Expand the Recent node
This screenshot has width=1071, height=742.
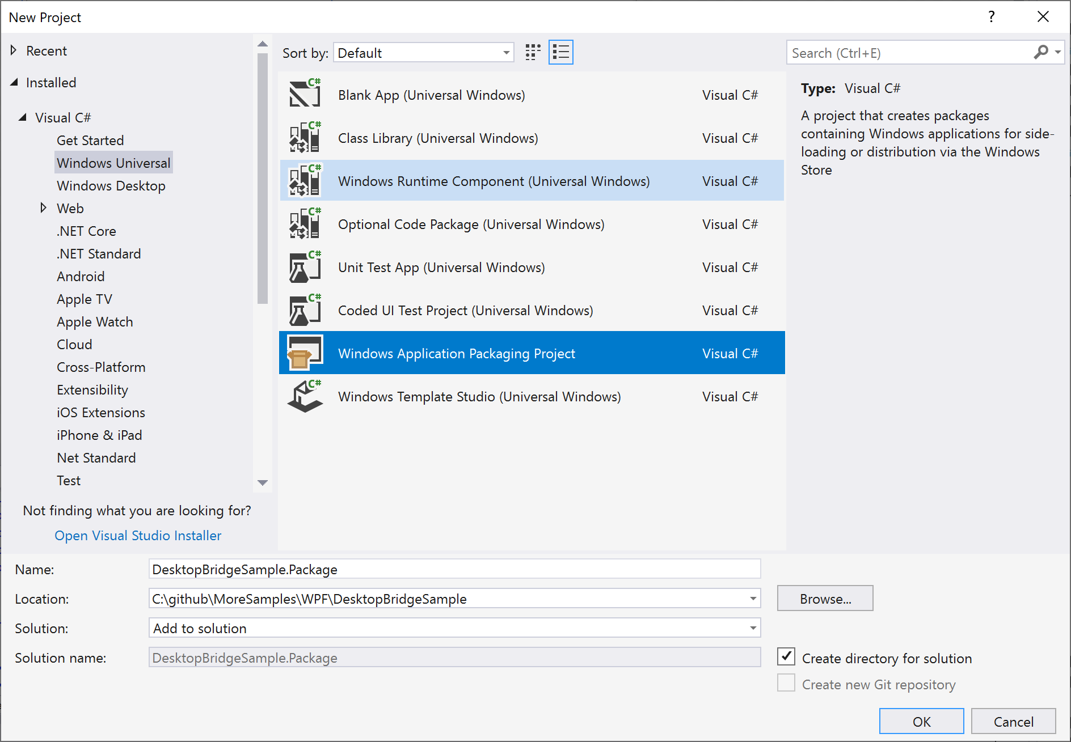13,50
